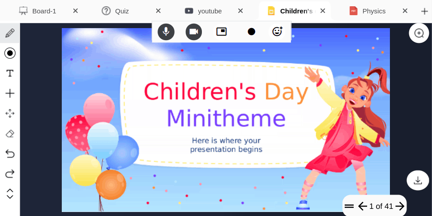Open the emoji reactions picker
432x216 pixels.
(277, 32)
